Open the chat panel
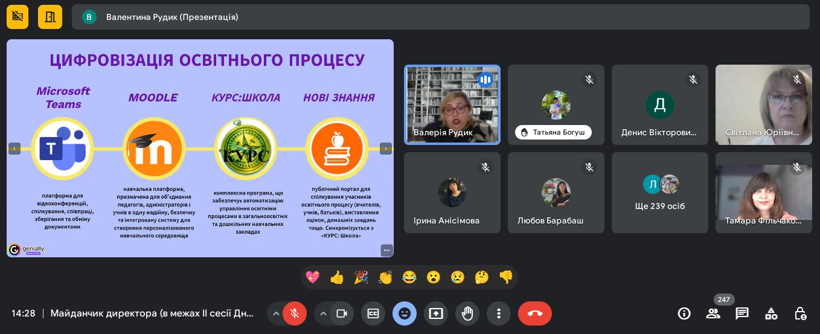The width and height of the screenshot is (820, 334). 742,313
